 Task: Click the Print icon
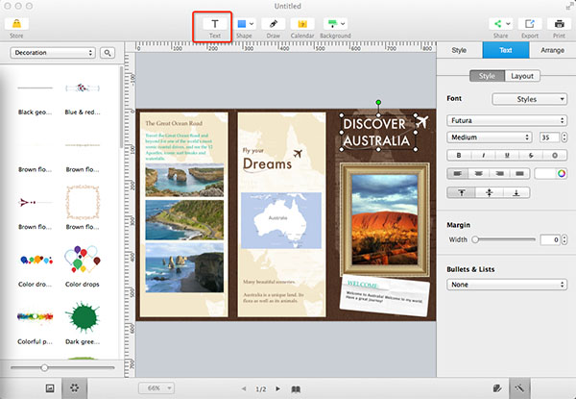(559, 23)
